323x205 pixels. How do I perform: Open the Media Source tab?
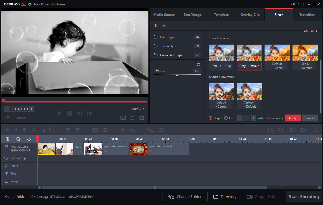click(x=164, y=15)
